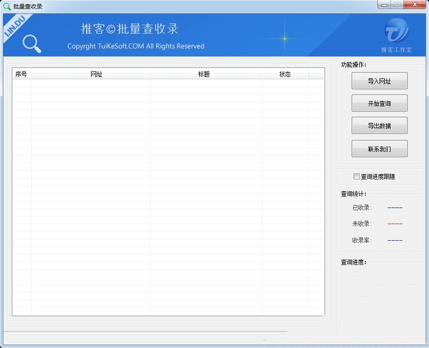Minimize the 批量查收录 window
This screenshot has width=429, height=348.
coord(385,5)
